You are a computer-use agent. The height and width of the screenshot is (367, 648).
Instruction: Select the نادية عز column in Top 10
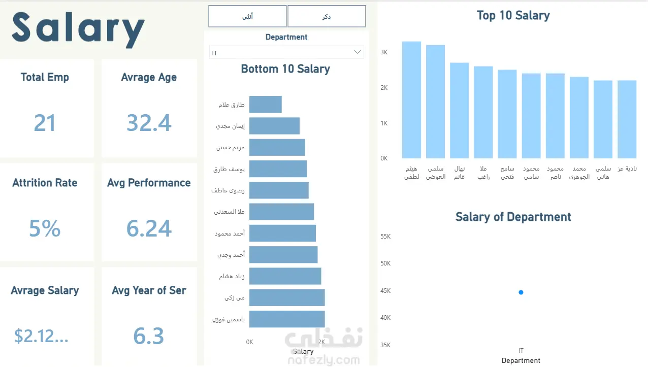point(627,119)
